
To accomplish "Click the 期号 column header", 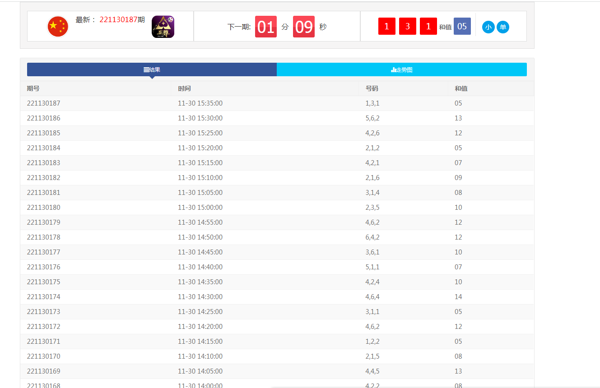I will (x=33, y=88).
